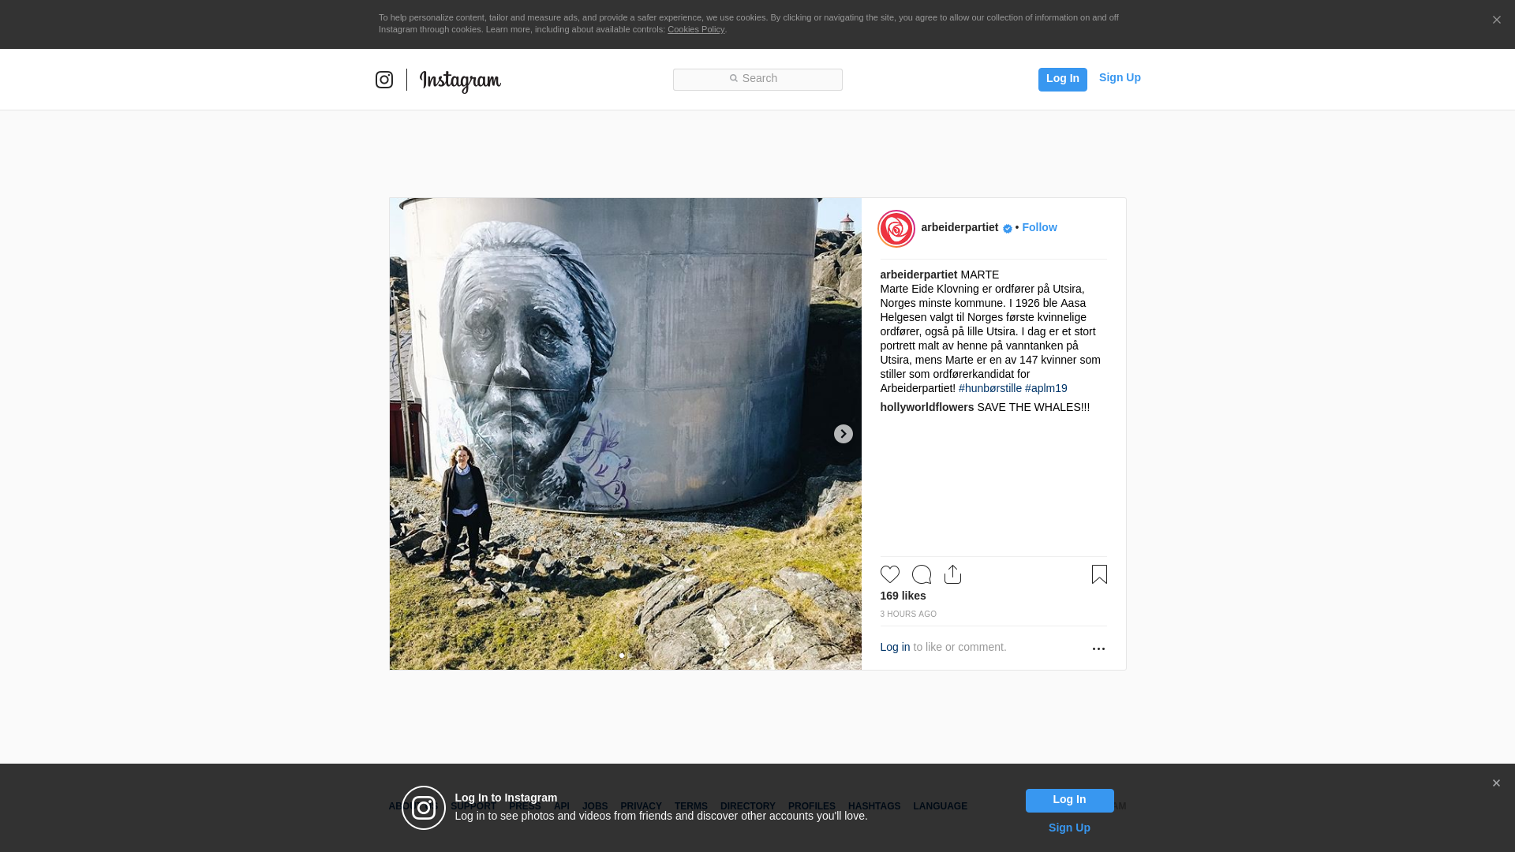Open the post more options menu
Image resolution: width=1515 pixels, height=852 pixels.
[x=1098, y=648]
